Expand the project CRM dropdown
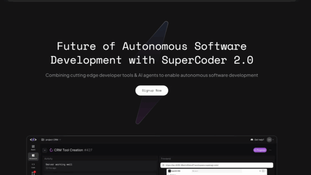This screenshot has height=175, width=311. coord(52,140)
